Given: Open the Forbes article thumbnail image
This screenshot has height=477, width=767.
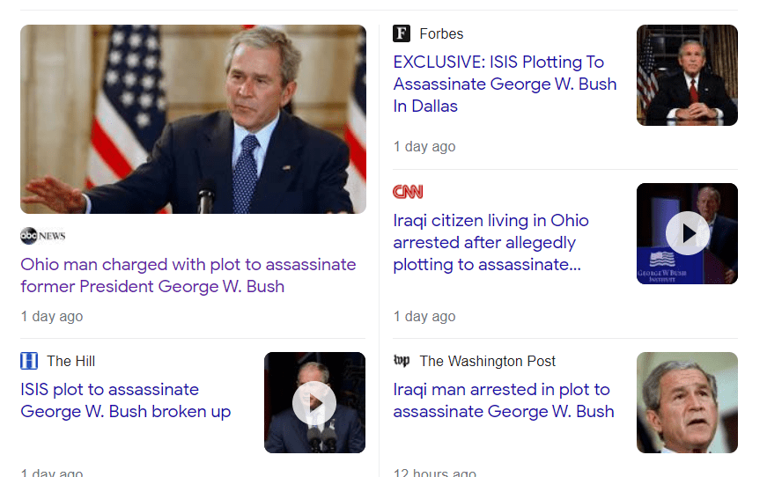Looking at the screenshot, I should pos(687,75).
